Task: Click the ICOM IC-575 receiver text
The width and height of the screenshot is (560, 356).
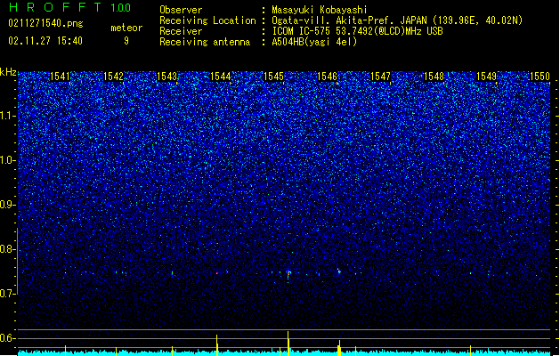Action: [357, 31]
